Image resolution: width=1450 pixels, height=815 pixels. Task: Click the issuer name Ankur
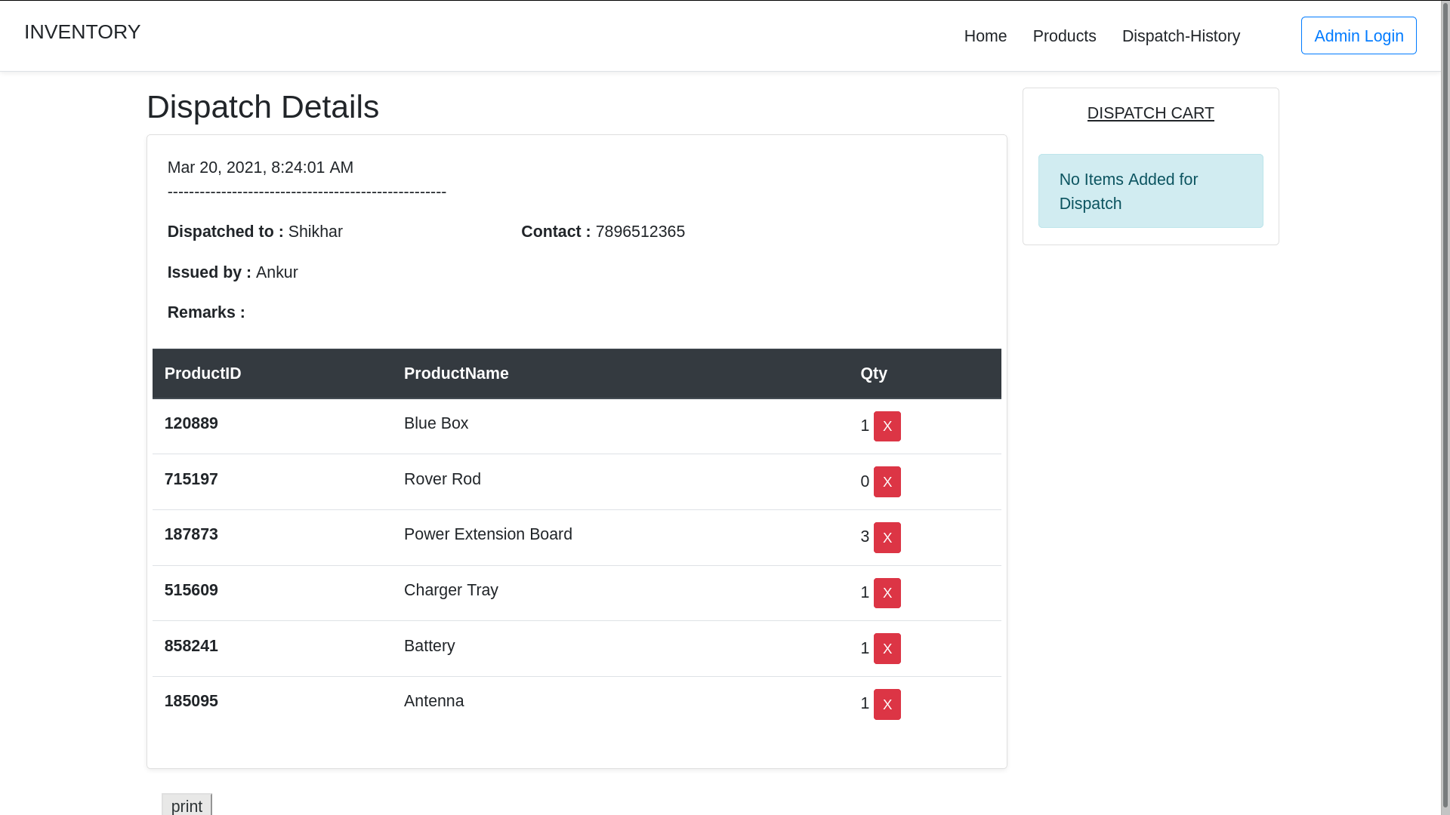click(x=276, y=272)
